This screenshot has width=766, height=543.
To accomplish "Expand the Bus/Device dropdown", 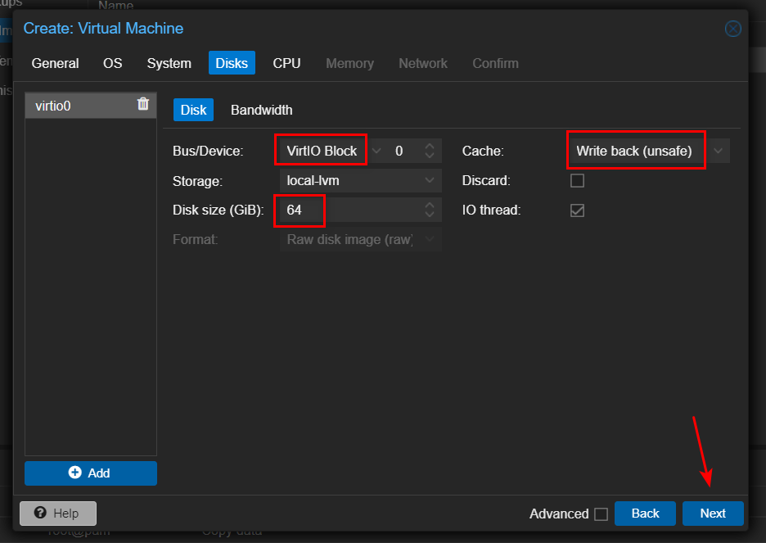I will tap(376, 151).
